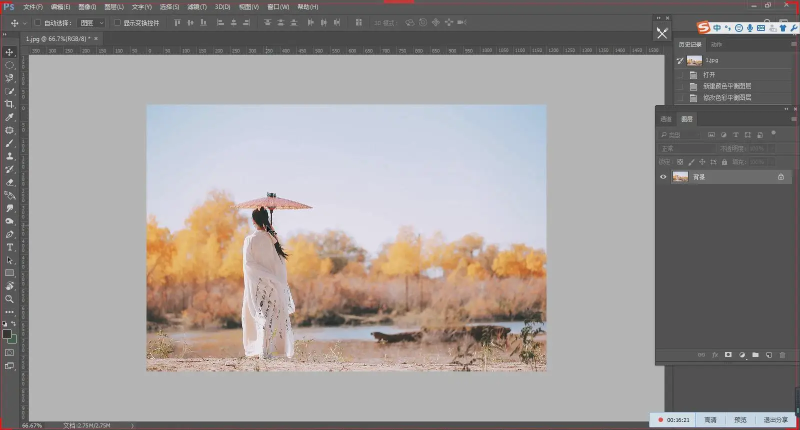
Task: Select the Clone Stamp tool
Action: click(9, 156)
